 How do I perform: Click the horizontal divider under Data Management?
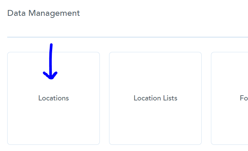(128, 37)
